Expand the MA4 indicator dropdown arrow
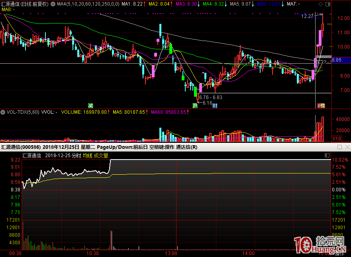Image resolution: width=351 pixels, height=257 pixels. (53, 4)
